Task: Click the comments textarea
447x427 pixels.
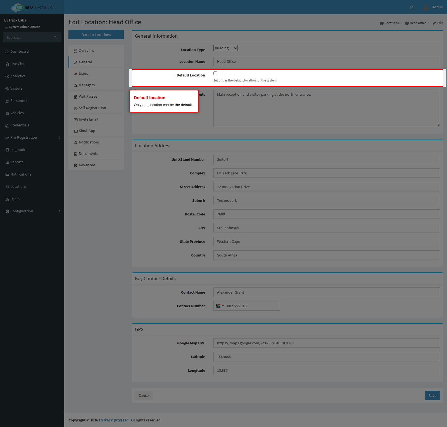Action: coord(327,108)
